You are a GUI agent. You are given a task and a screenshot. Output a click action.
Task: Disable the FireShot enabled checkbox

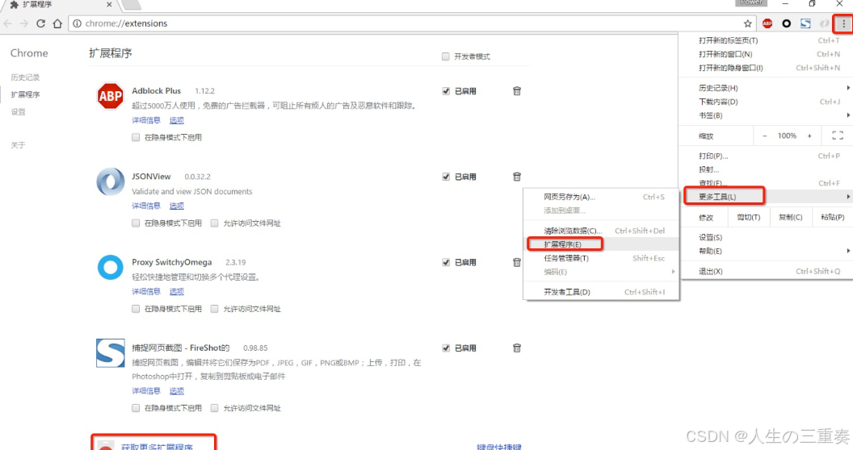pyautogui.click(x=446, y=348)
